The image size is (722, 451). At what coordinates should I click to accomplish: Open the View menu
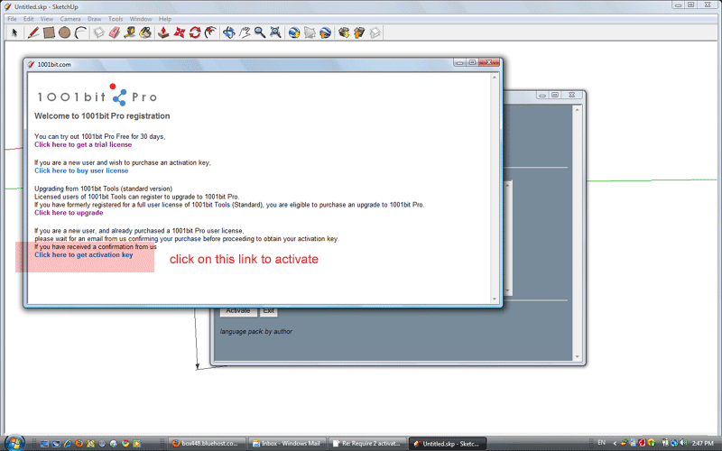[47, 19]
